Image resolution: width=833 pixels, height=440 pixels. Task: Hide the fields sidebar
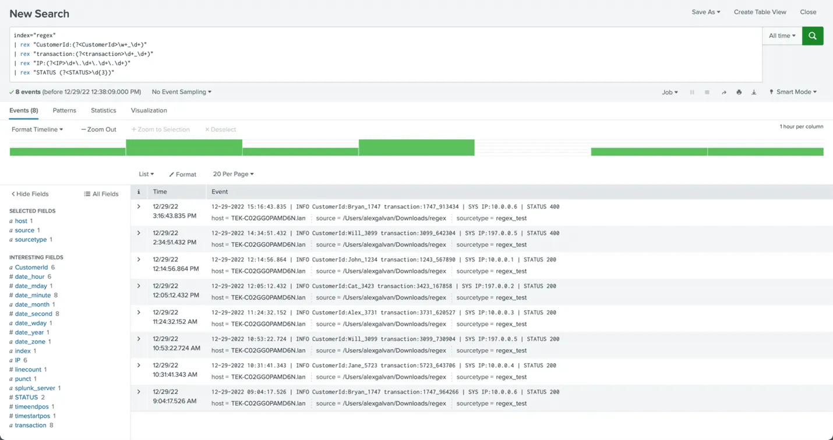[x=30, y=194]
